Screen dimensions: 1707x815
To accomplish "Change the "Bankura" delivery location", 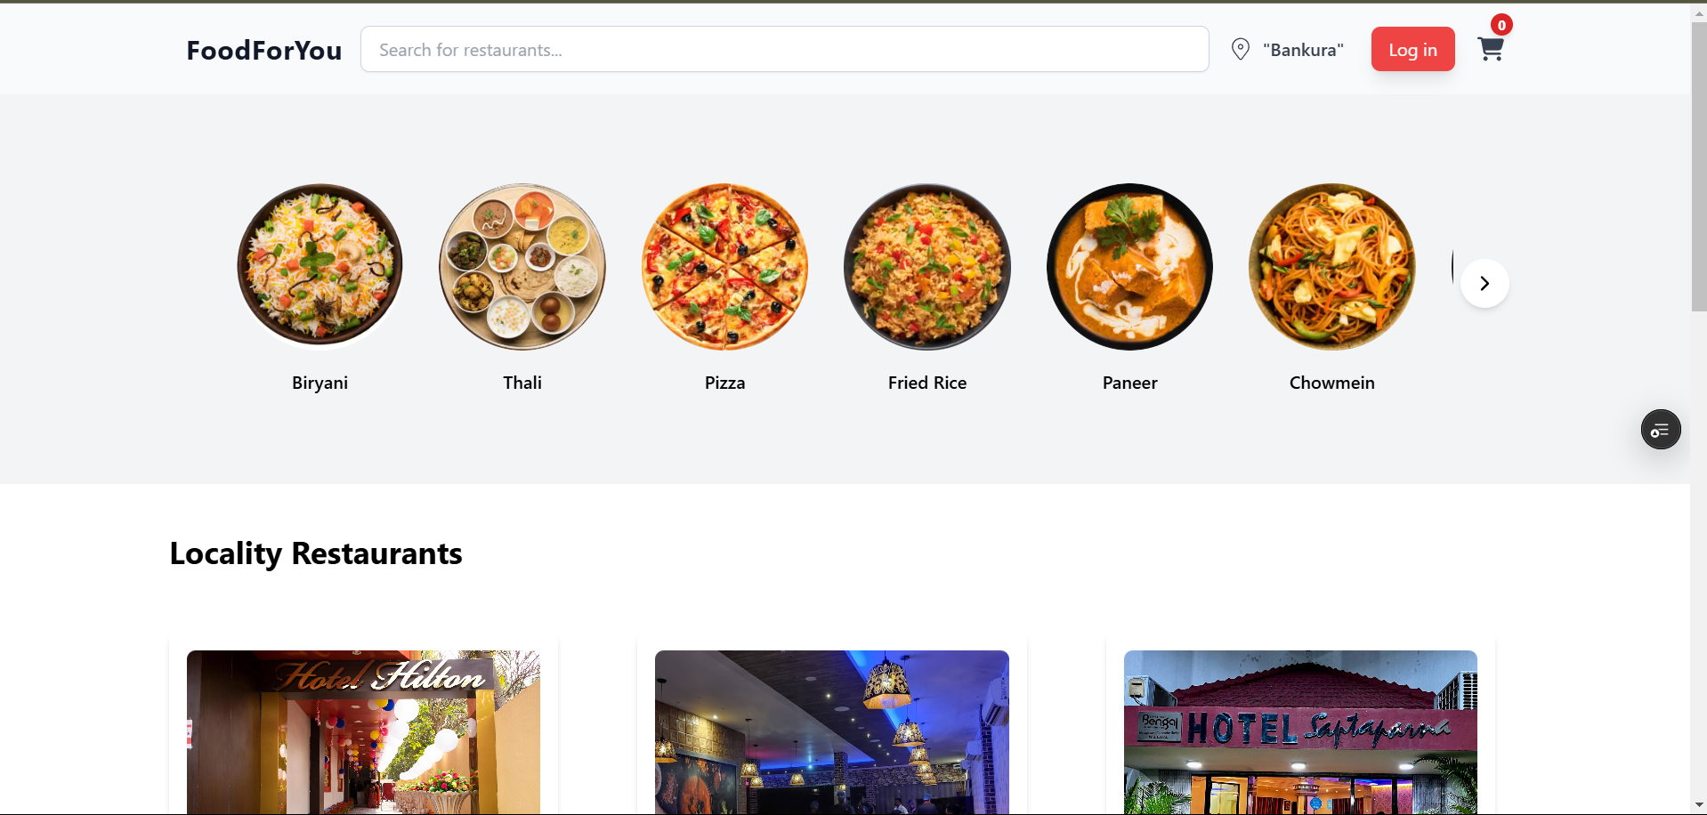I will tap(1303, 50).
